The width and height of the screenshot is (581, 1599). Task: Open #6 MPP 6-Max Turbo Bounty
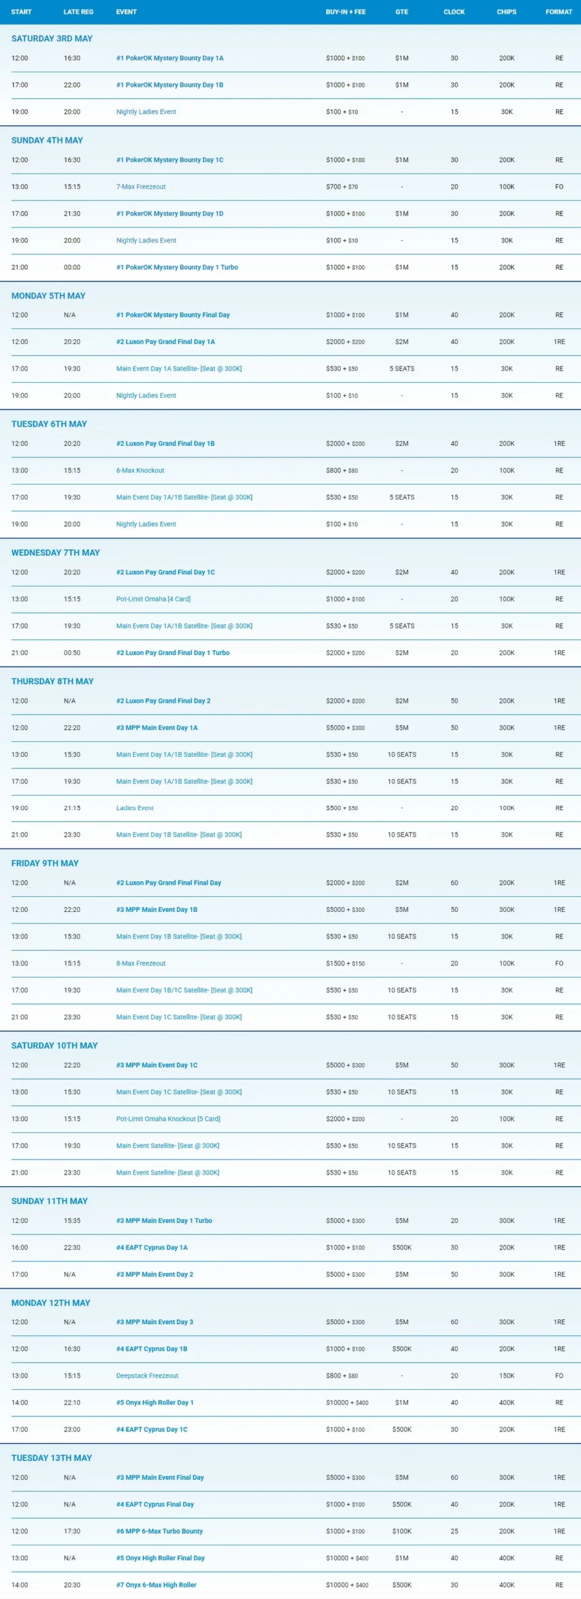click(x=160, y=1531)
